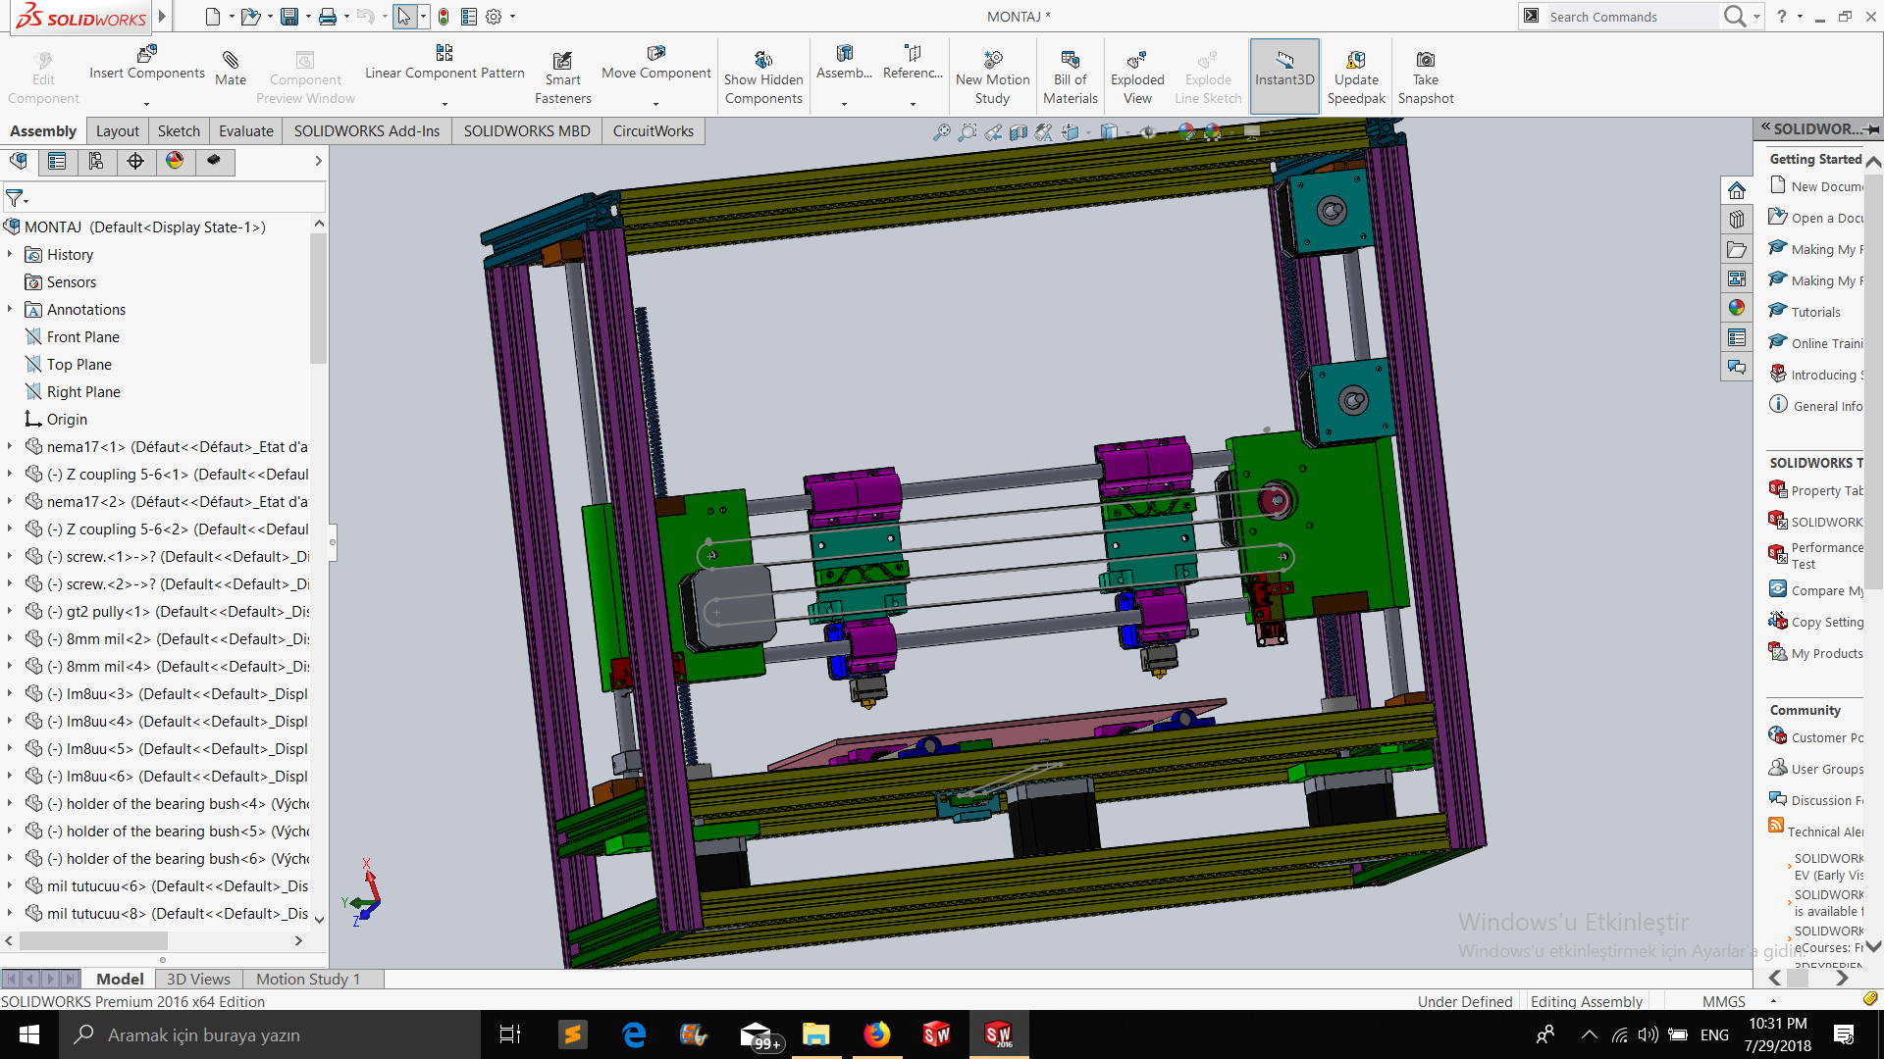This screenshot has height=1059, width=1884.
Task: Open Move Component dropdown arrow
Action: [656, 104]
